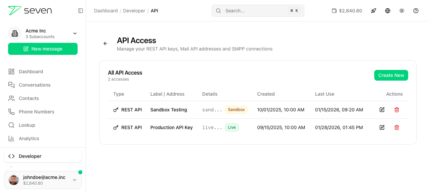
Task: Go back with the arrow icon
Action: point(105,43)
